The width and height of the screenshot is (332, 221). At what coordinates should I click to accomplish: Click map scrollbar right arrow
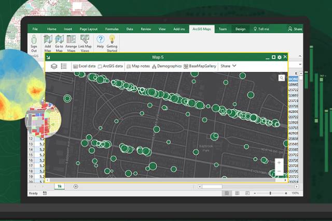(285, 180)
